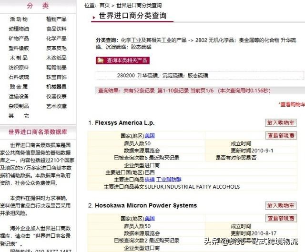The width and height of the screenshot is (305, 252).
Task: Select the 艺术收藏 category
Action: click(x=56, y=106)
